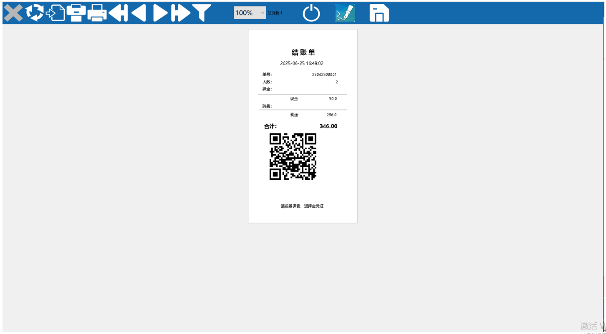The width and height of the screenshot is (606, 334).
Task: Click the date 2025-06-25 16:49:02
Action: 302,63
